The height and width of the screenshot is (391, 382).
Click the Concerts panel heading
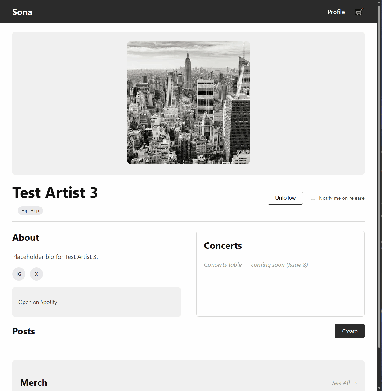click(x=223, y=246)
